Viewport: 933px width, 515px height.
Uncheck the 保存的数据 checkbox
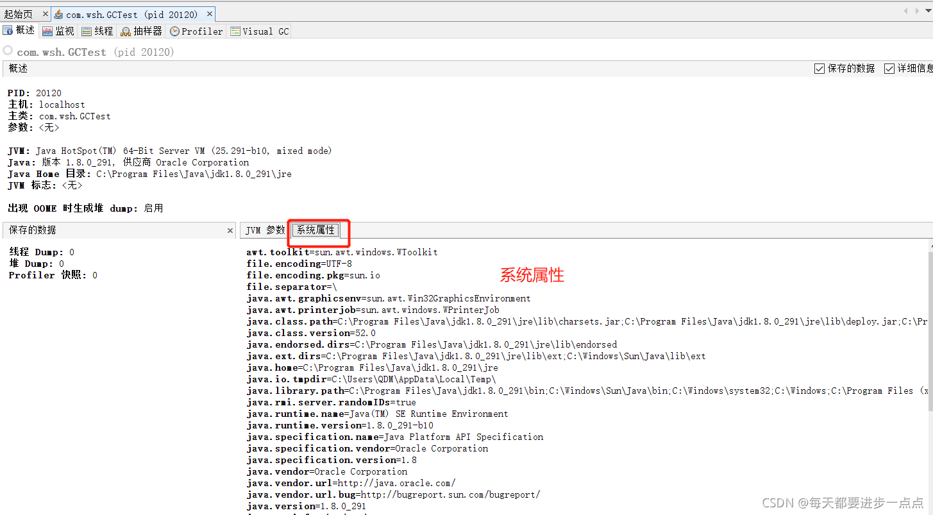click(819, 68)
